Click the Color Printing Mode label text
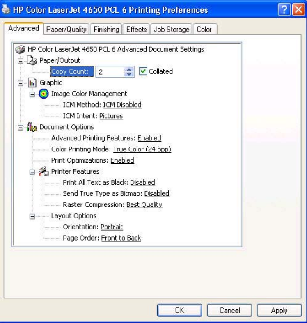The width and height of the screenshot is (307, 323). (81, 149)
